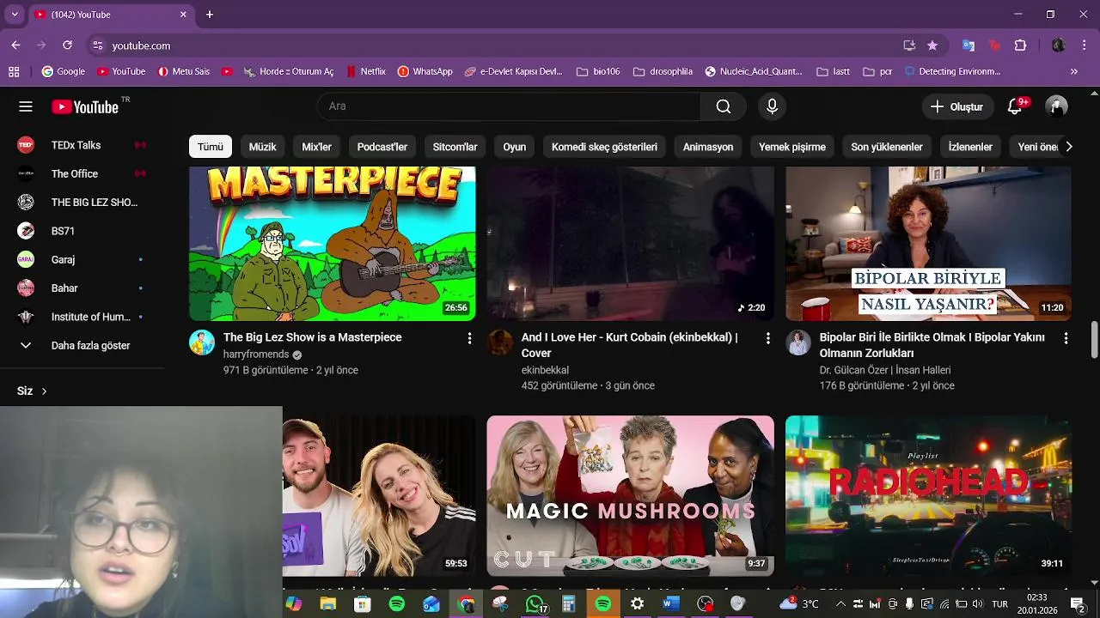Screen dimensions: 1100x618
Task: View site information icon in address bar
Action: 98,45
